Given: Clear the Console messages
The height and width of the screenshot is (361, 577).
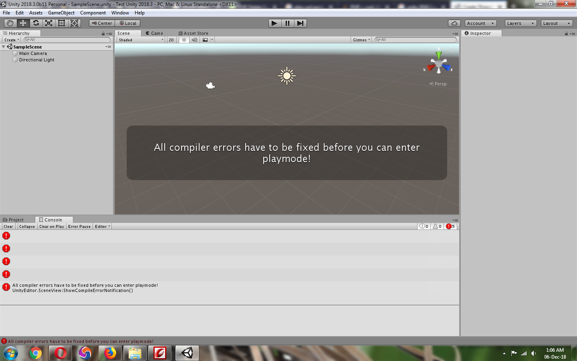Looking at the screenshot, I should [8, 226].
